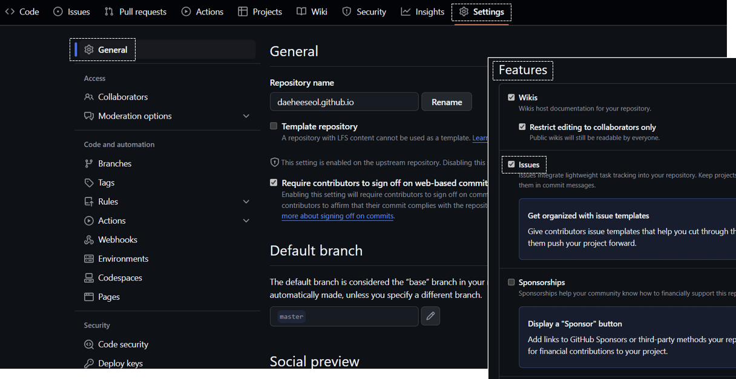Screen dimensions: 736x379
Task: Enable the Sponsorships checkbox
Action: click(511, 282)
